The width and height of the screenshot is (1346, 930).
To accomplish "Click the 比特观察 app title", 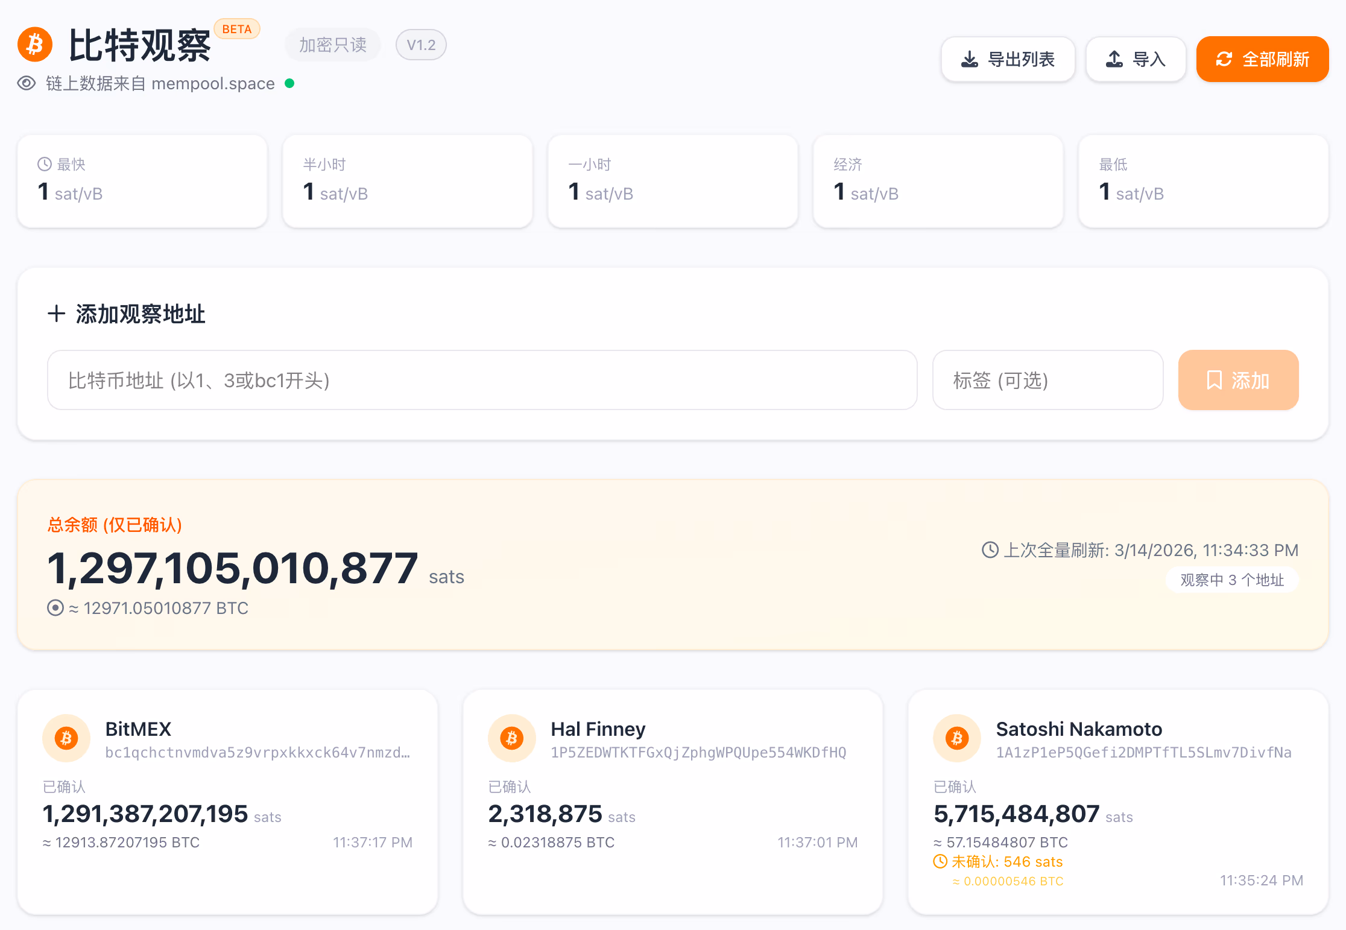I will coord(140,46).
